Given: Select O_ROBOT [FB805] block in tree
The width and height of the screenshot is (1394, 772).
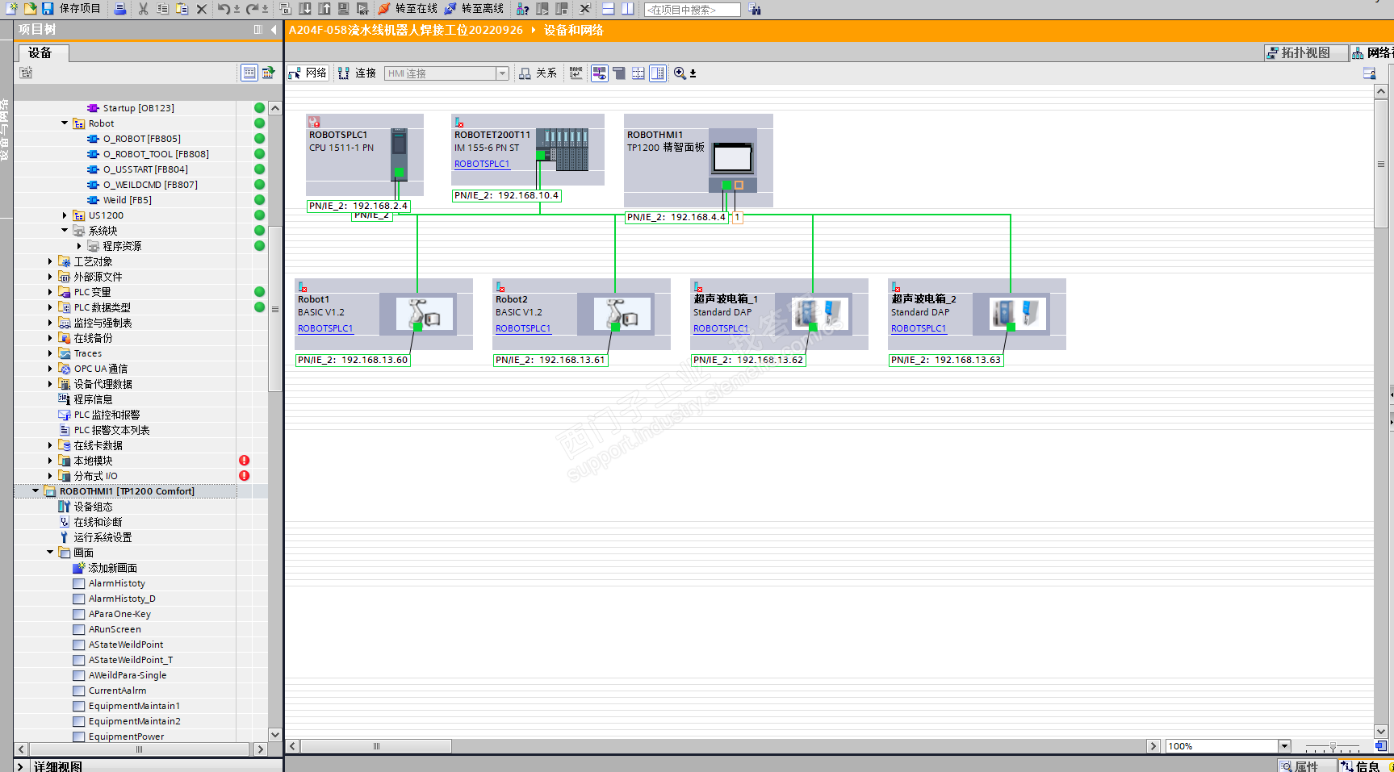Looking at the screenshot, I should tap(141, 139).
